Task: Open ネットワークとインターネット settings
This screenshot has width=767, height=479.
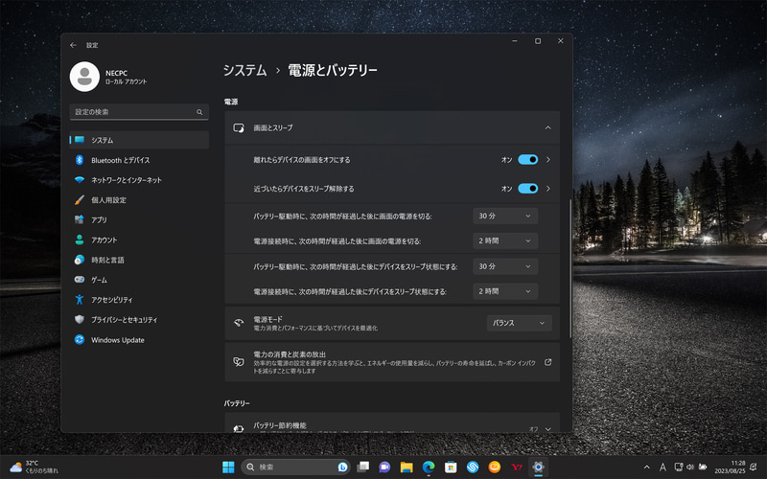Action: (x=139, y=180)
